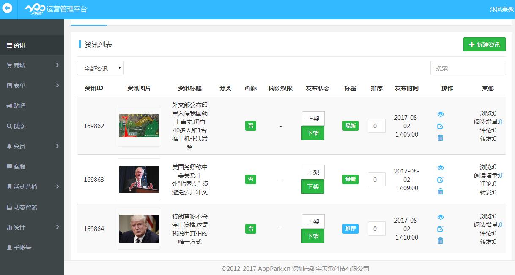
Task: Select 资讯 in the sidebar menu
Action: click(x=16, y=45)
